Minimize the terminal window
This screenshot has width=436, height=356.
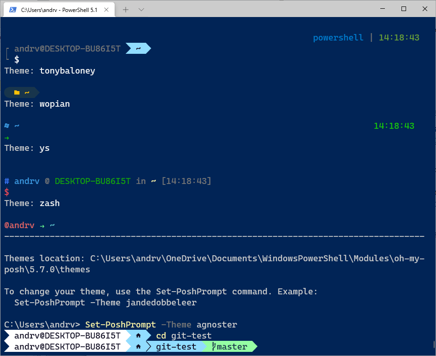coord(383,9)
